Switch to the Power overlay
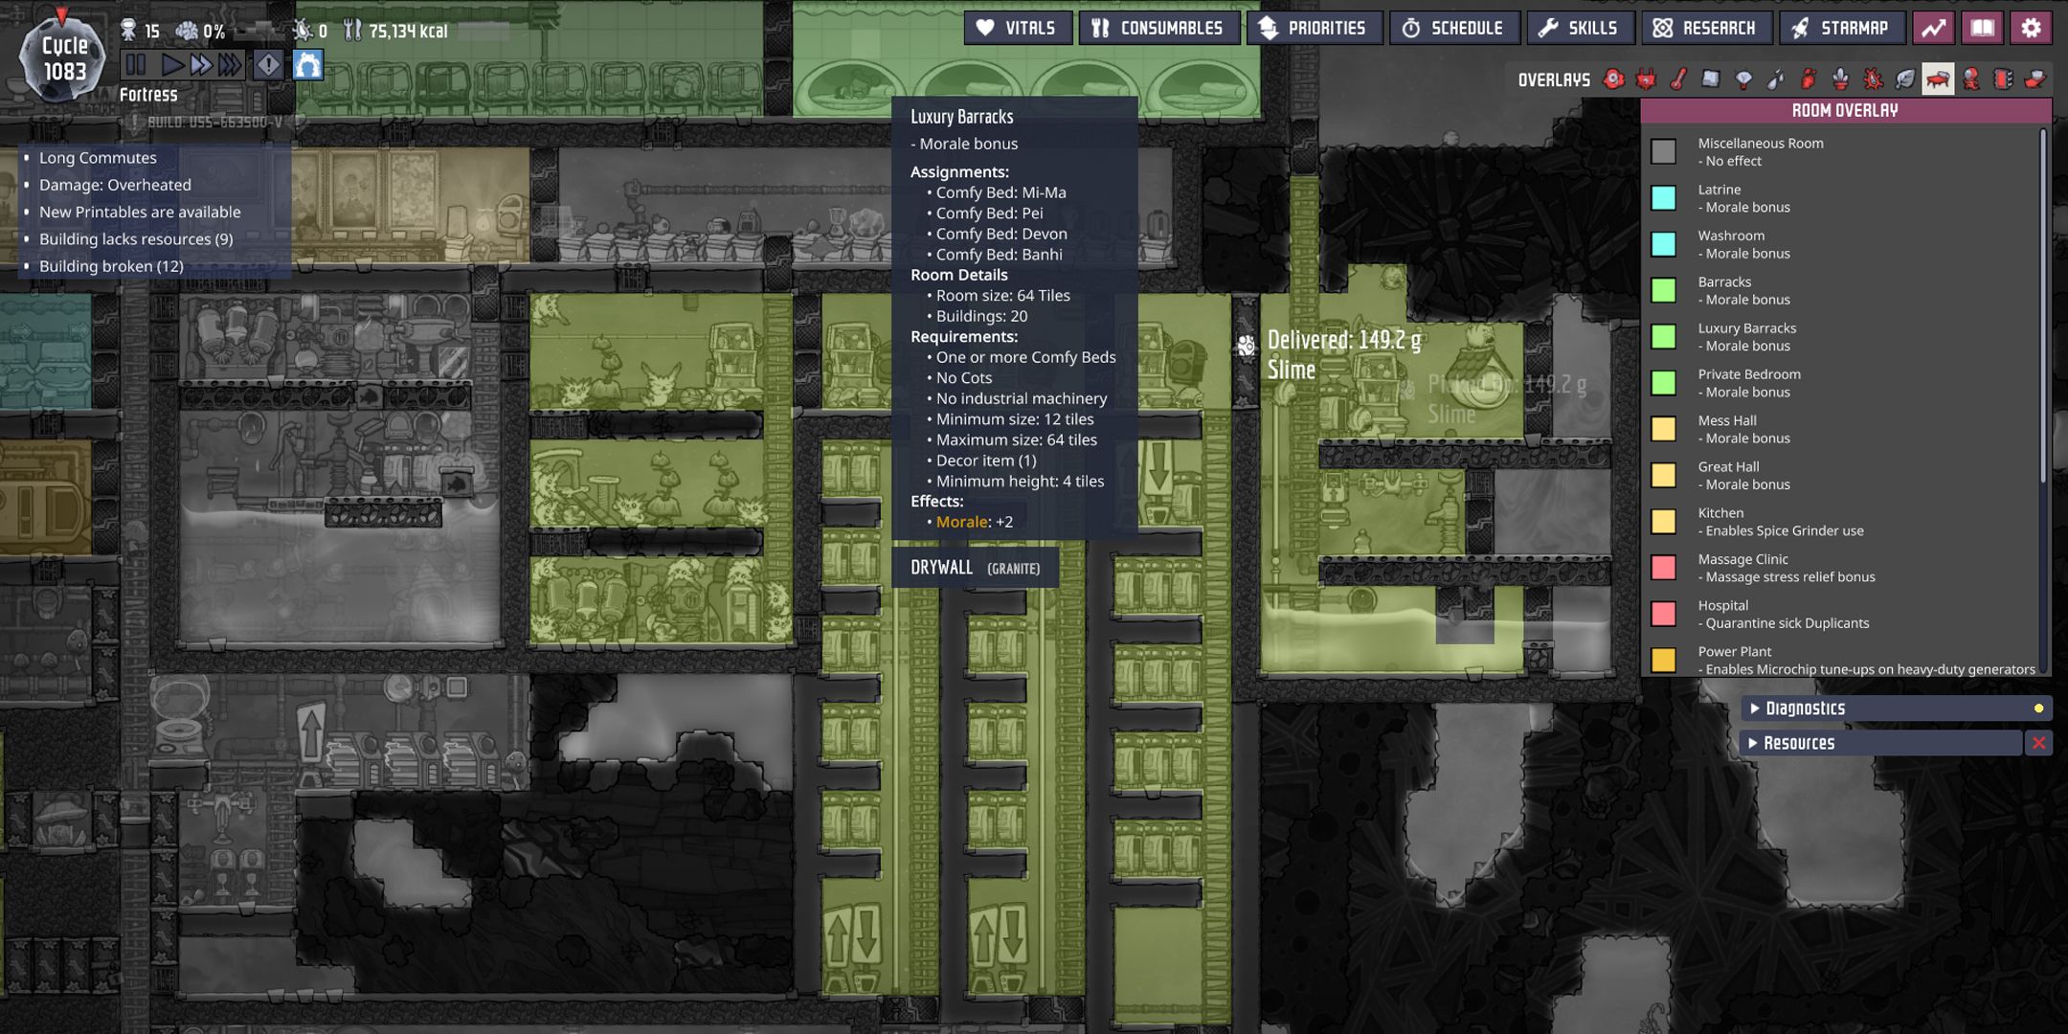This screenshot has height=1034, width=2068. 1647,79
